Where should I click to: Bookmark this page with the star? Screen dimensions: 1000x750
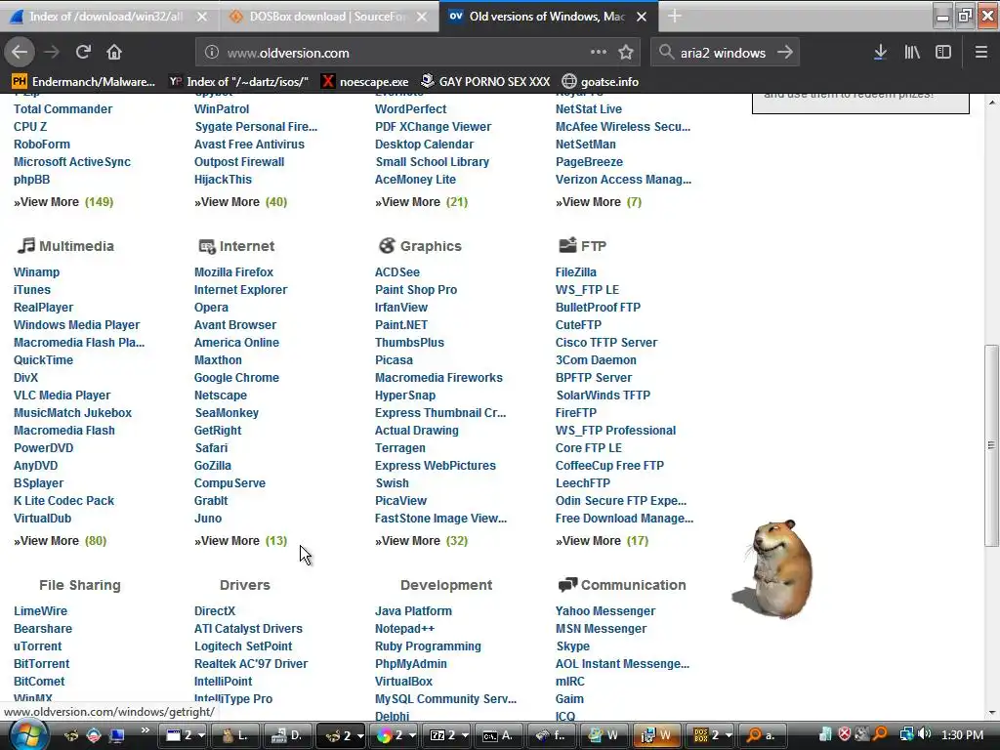(626, 52)
